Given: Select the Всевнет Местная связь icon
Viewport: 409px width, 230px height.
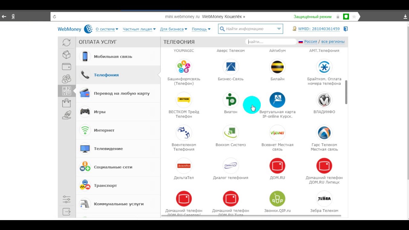Looking at the screenshot, I should [277, 133].
